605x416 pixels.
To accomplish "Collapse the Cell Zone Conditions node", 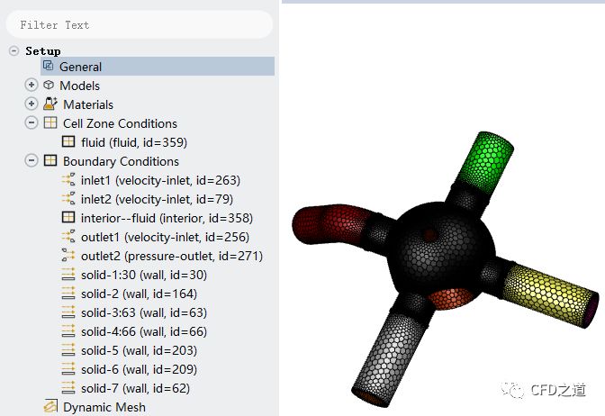I will [x=32, y=123].
